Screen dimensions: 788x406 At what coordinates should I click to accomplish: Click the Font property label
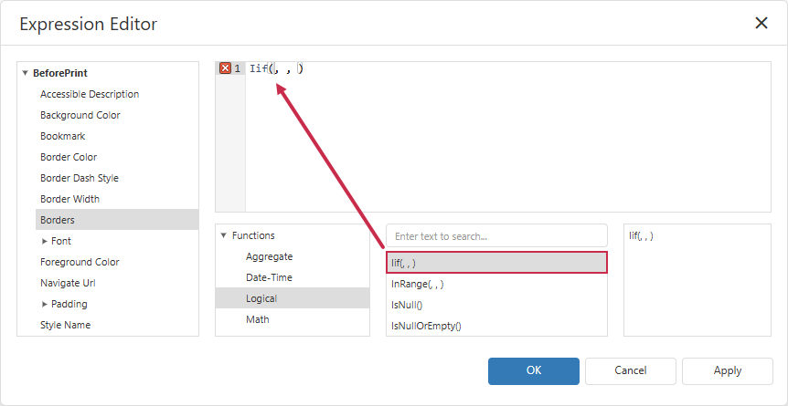[61, 242]
